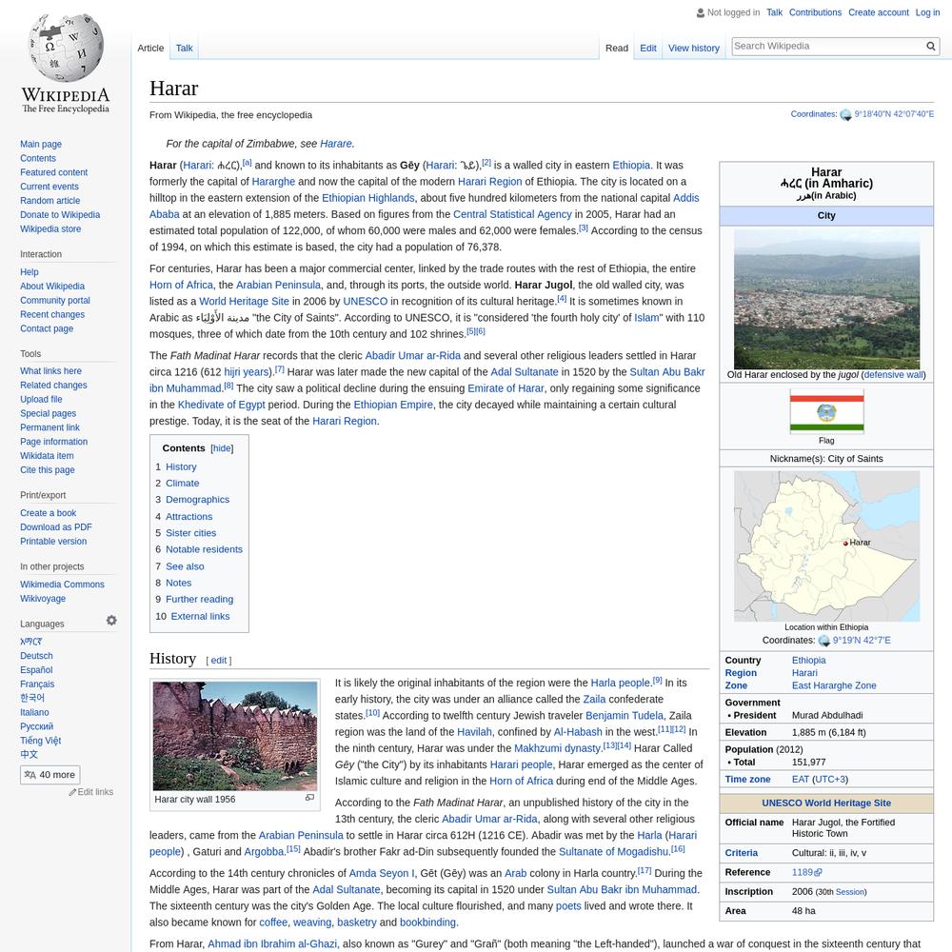Image resolution: width=952 pixels, height=952 pixels.
Task: Open the East Hararghe Zone link
Action: [x=834, y=686]
